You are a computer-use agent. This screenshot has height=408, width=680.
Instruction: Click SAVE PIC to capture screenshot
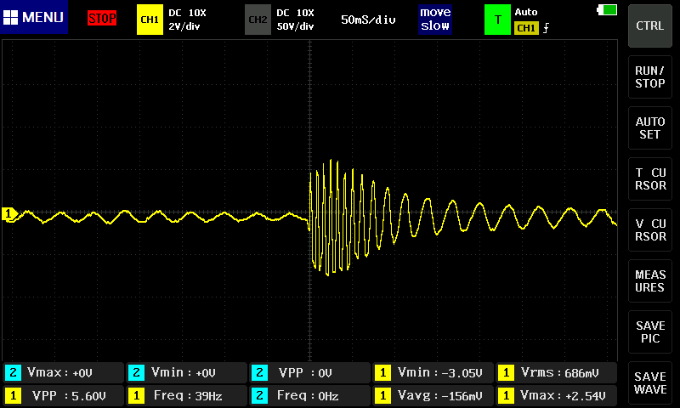[650, 331]
